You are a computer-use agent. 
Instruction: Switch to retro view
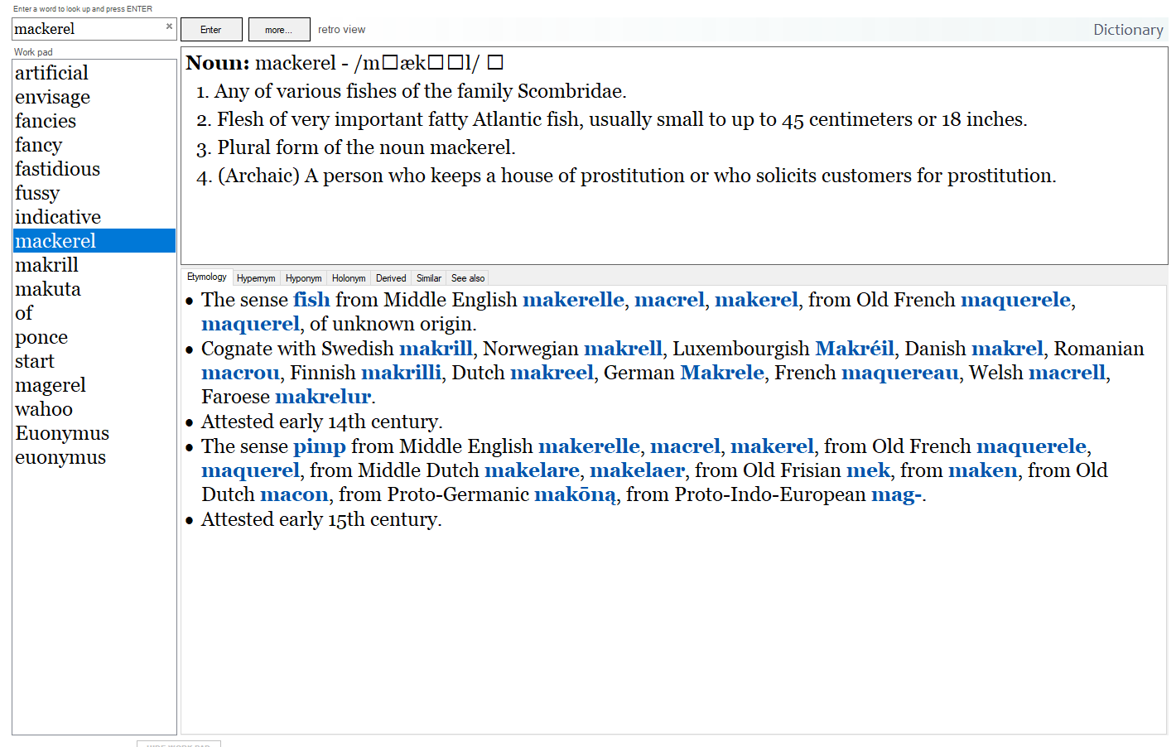pos(341,30)
